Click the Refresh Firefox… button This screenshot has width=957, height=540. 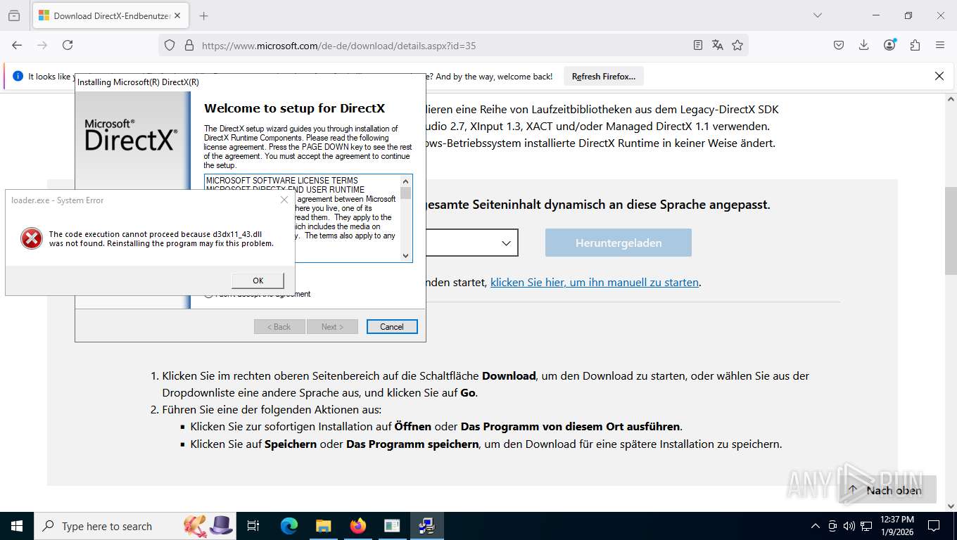coord(603,76)
